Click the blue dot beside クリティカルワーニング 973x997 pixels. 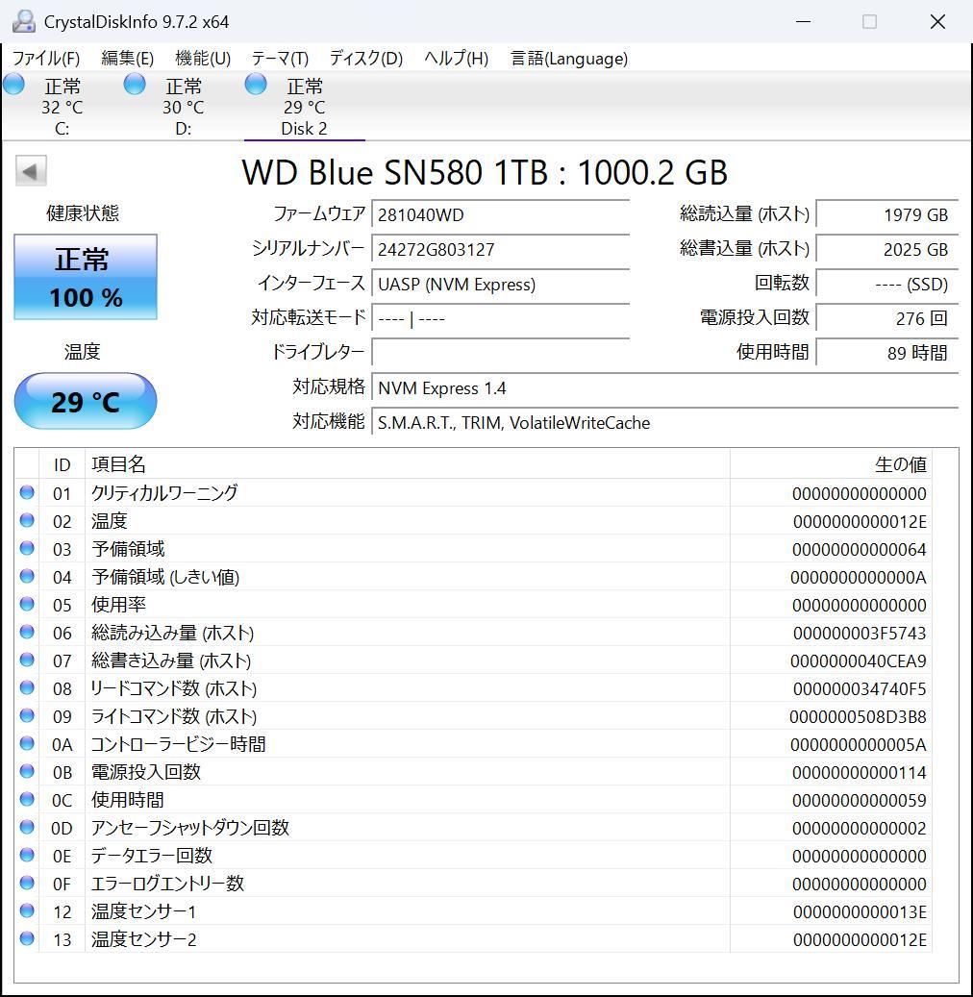pyautogui.click(x=28, y=493)
